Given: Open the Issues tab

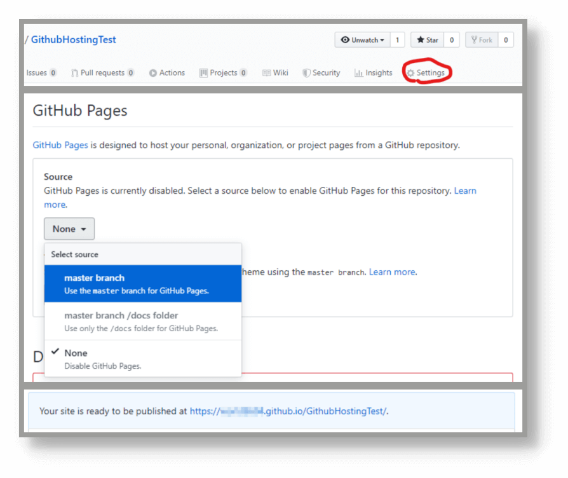Looking at the screenshot, I should (41, 73).
